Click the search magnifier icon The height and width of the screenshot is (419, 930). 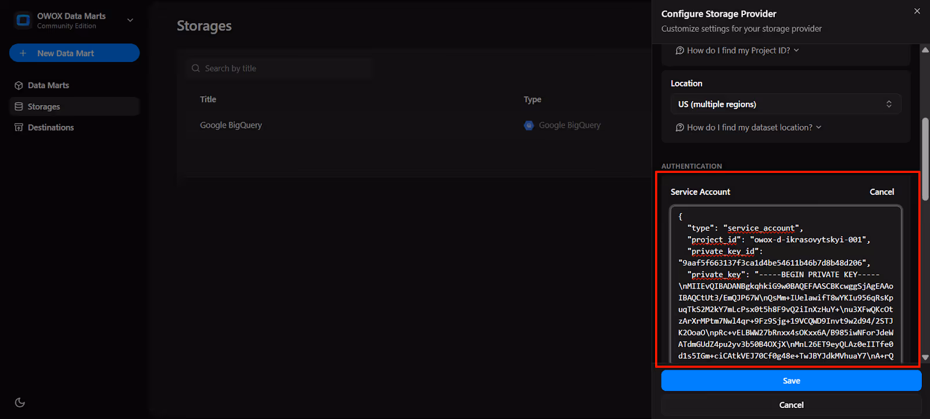196,68
